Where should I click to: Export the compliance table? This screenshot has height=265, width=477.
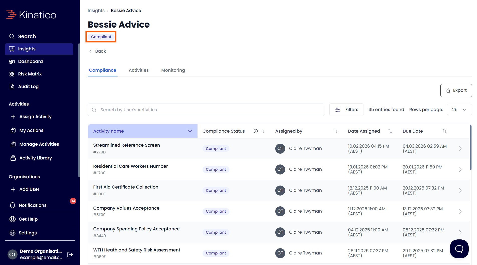point(456,91)
